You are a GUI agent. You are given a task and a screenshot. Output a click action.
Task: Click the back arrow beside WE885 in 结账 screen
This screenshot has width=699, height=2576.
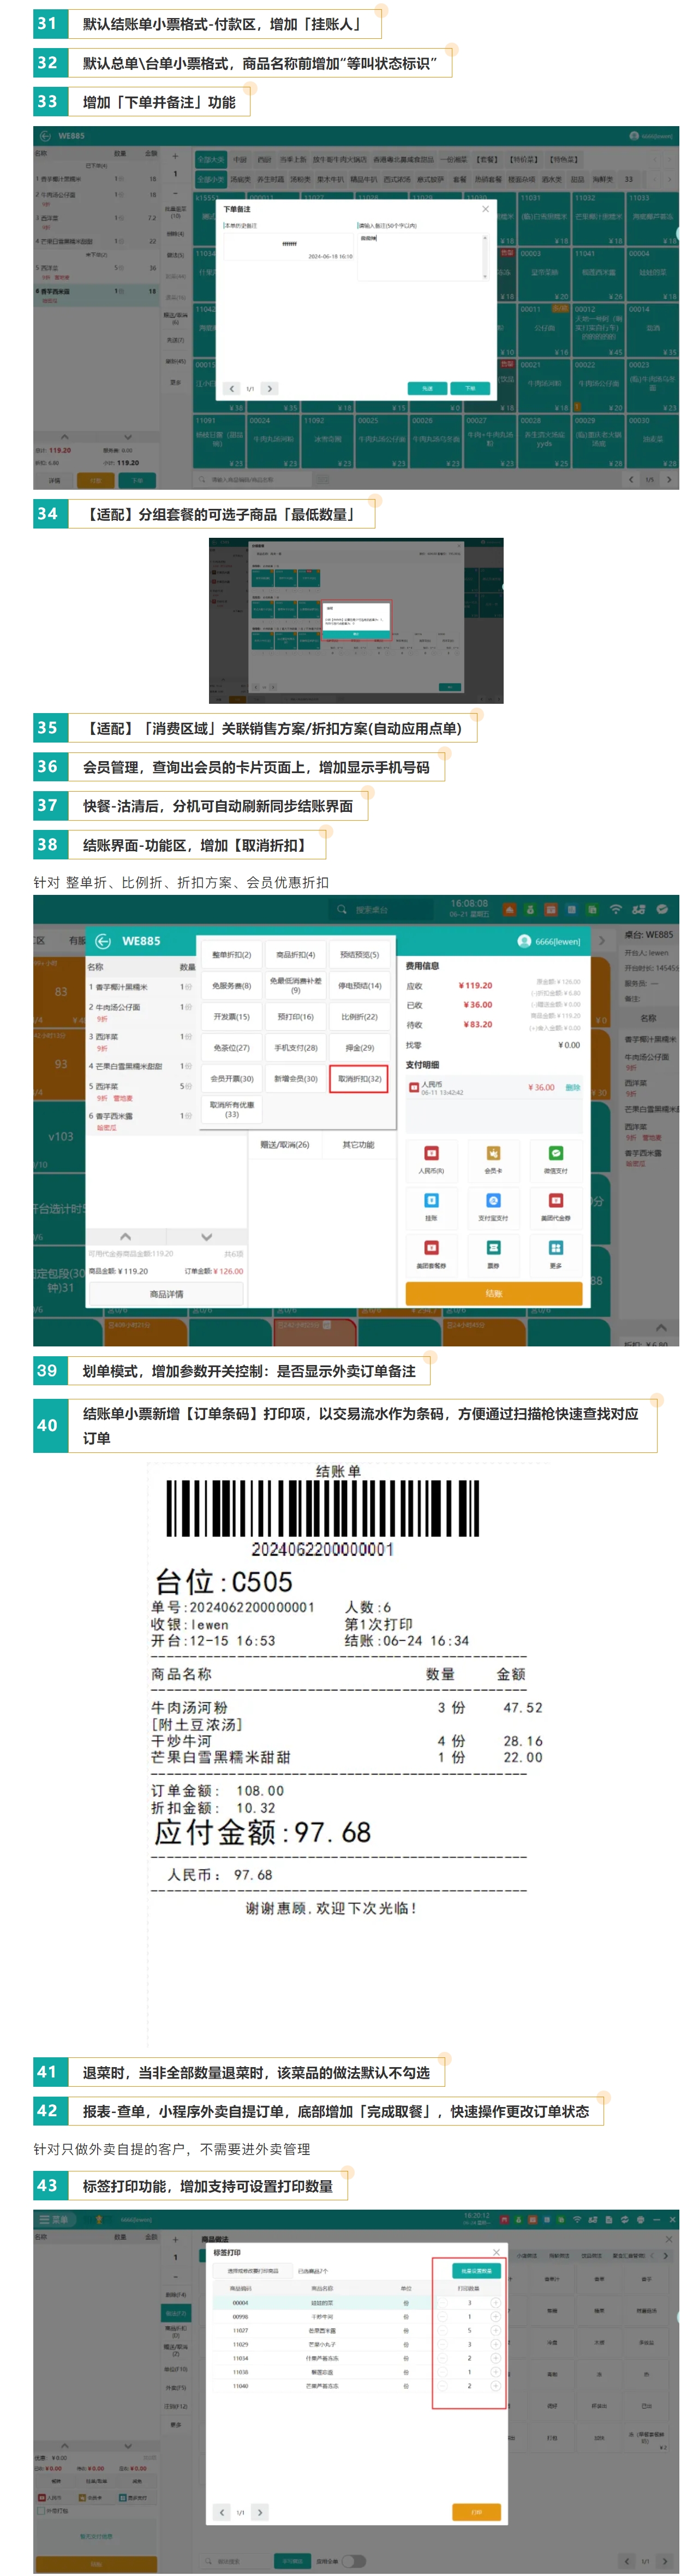103,941
